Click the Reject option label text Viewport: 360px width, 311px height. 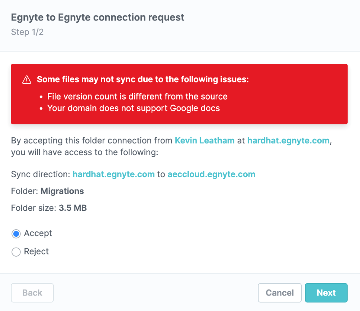coord(36,251)
